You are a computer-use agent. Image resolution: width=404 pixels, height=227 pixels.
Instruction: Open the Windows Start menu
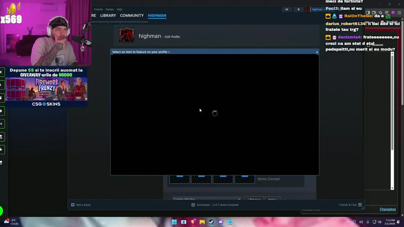174,222
